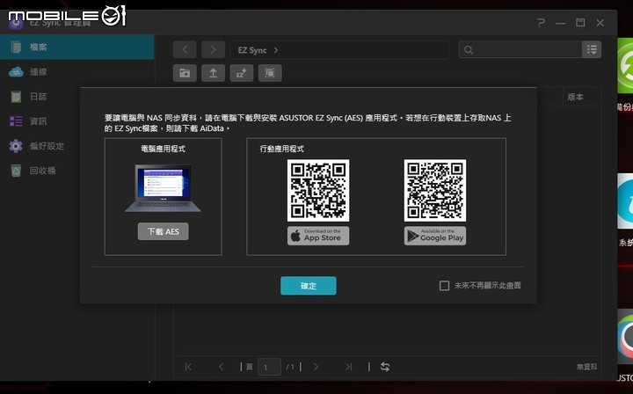Viewport: 633px width, 394px height.
Task: Click the 回收桶 trash icon
Action: pyautogui.click(x=16, y=171)
